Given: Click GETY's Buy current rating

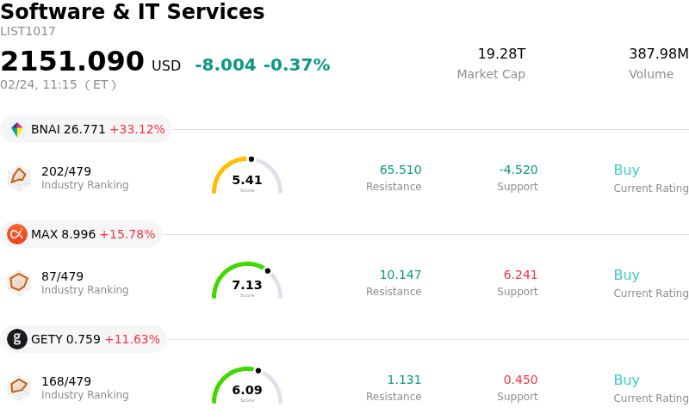Looking at the screenshot, I should (x=626, y=380).
